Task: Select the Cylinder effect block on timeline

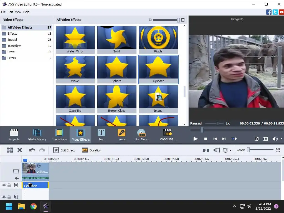Action: (35, 185)
